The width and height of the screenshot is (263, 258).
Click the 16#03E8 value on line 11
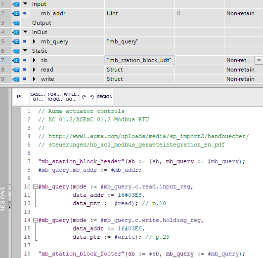[x=130, y=195]
